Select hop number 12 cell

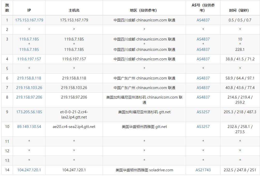tap(7, 151)
